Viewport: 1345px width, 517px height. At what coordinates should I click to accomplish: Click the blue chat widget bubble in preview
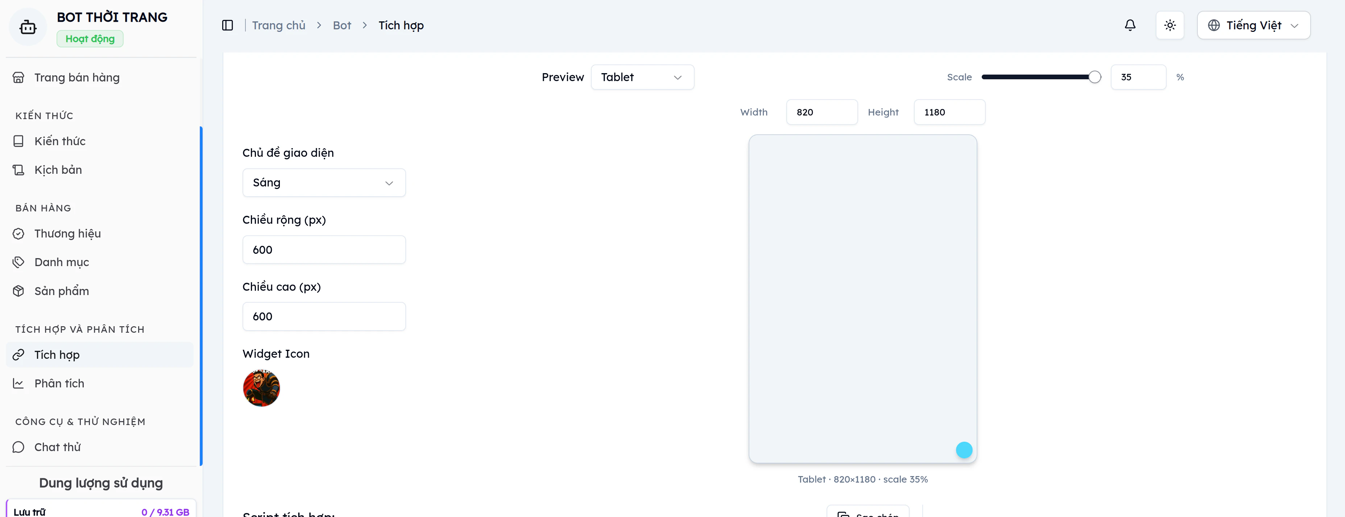pos(964,449)
